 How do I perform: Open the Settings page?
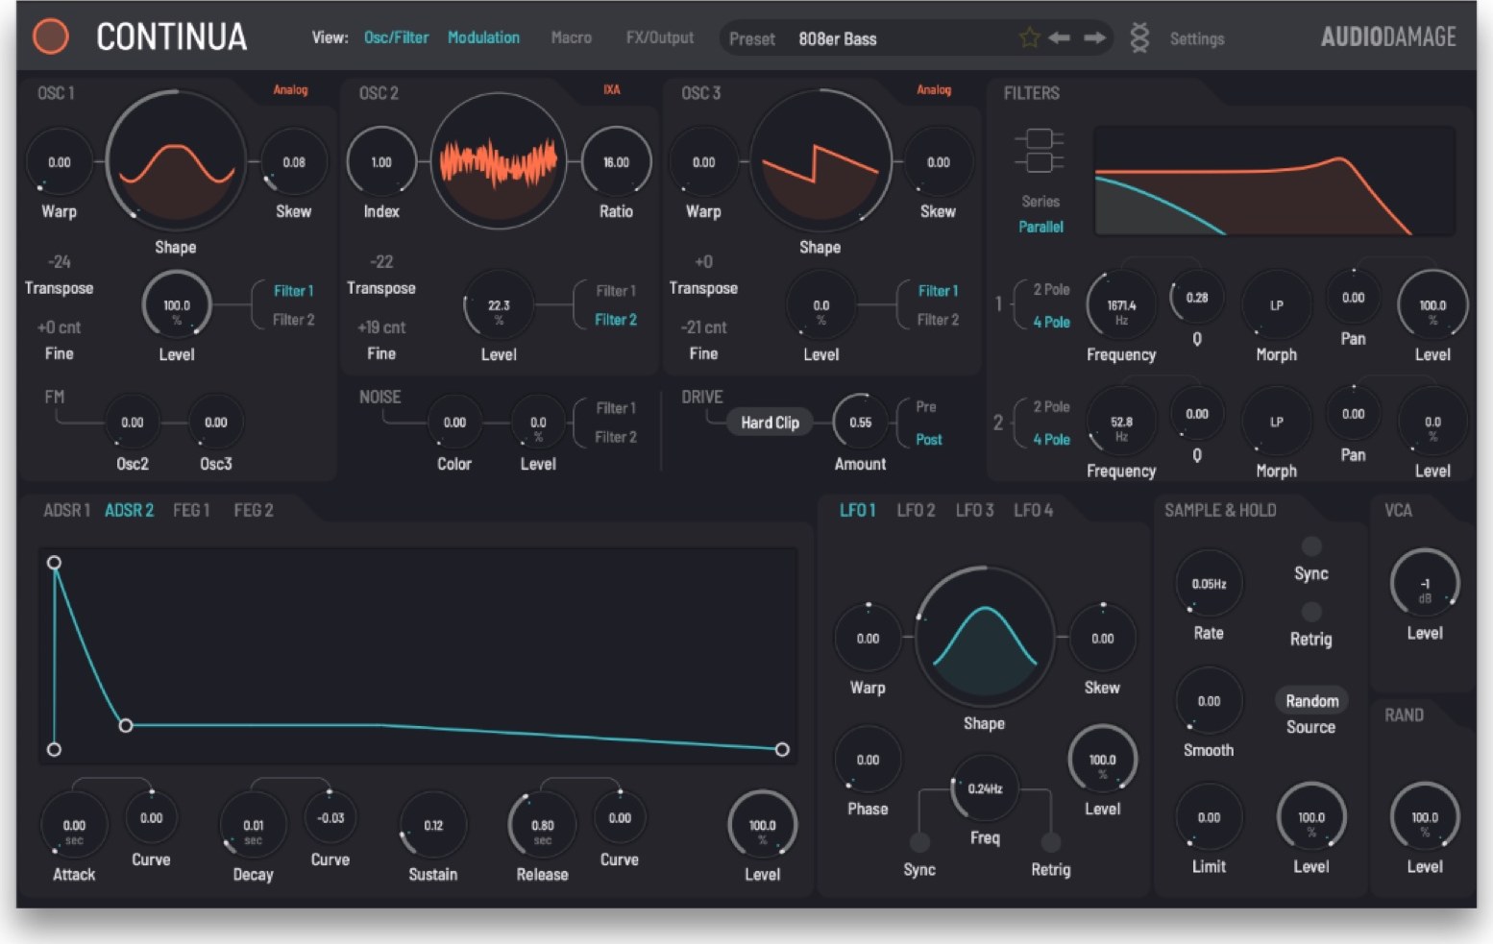pyautogui.click(x=1197, y=38)
